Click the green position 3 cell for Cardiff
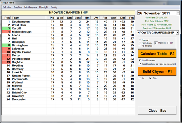The image size is (182, 123). 6,29
